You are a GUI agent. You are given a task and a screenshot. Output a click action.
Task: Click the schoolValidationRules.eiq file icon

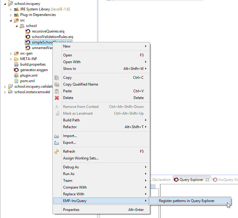tap(28, 37)
